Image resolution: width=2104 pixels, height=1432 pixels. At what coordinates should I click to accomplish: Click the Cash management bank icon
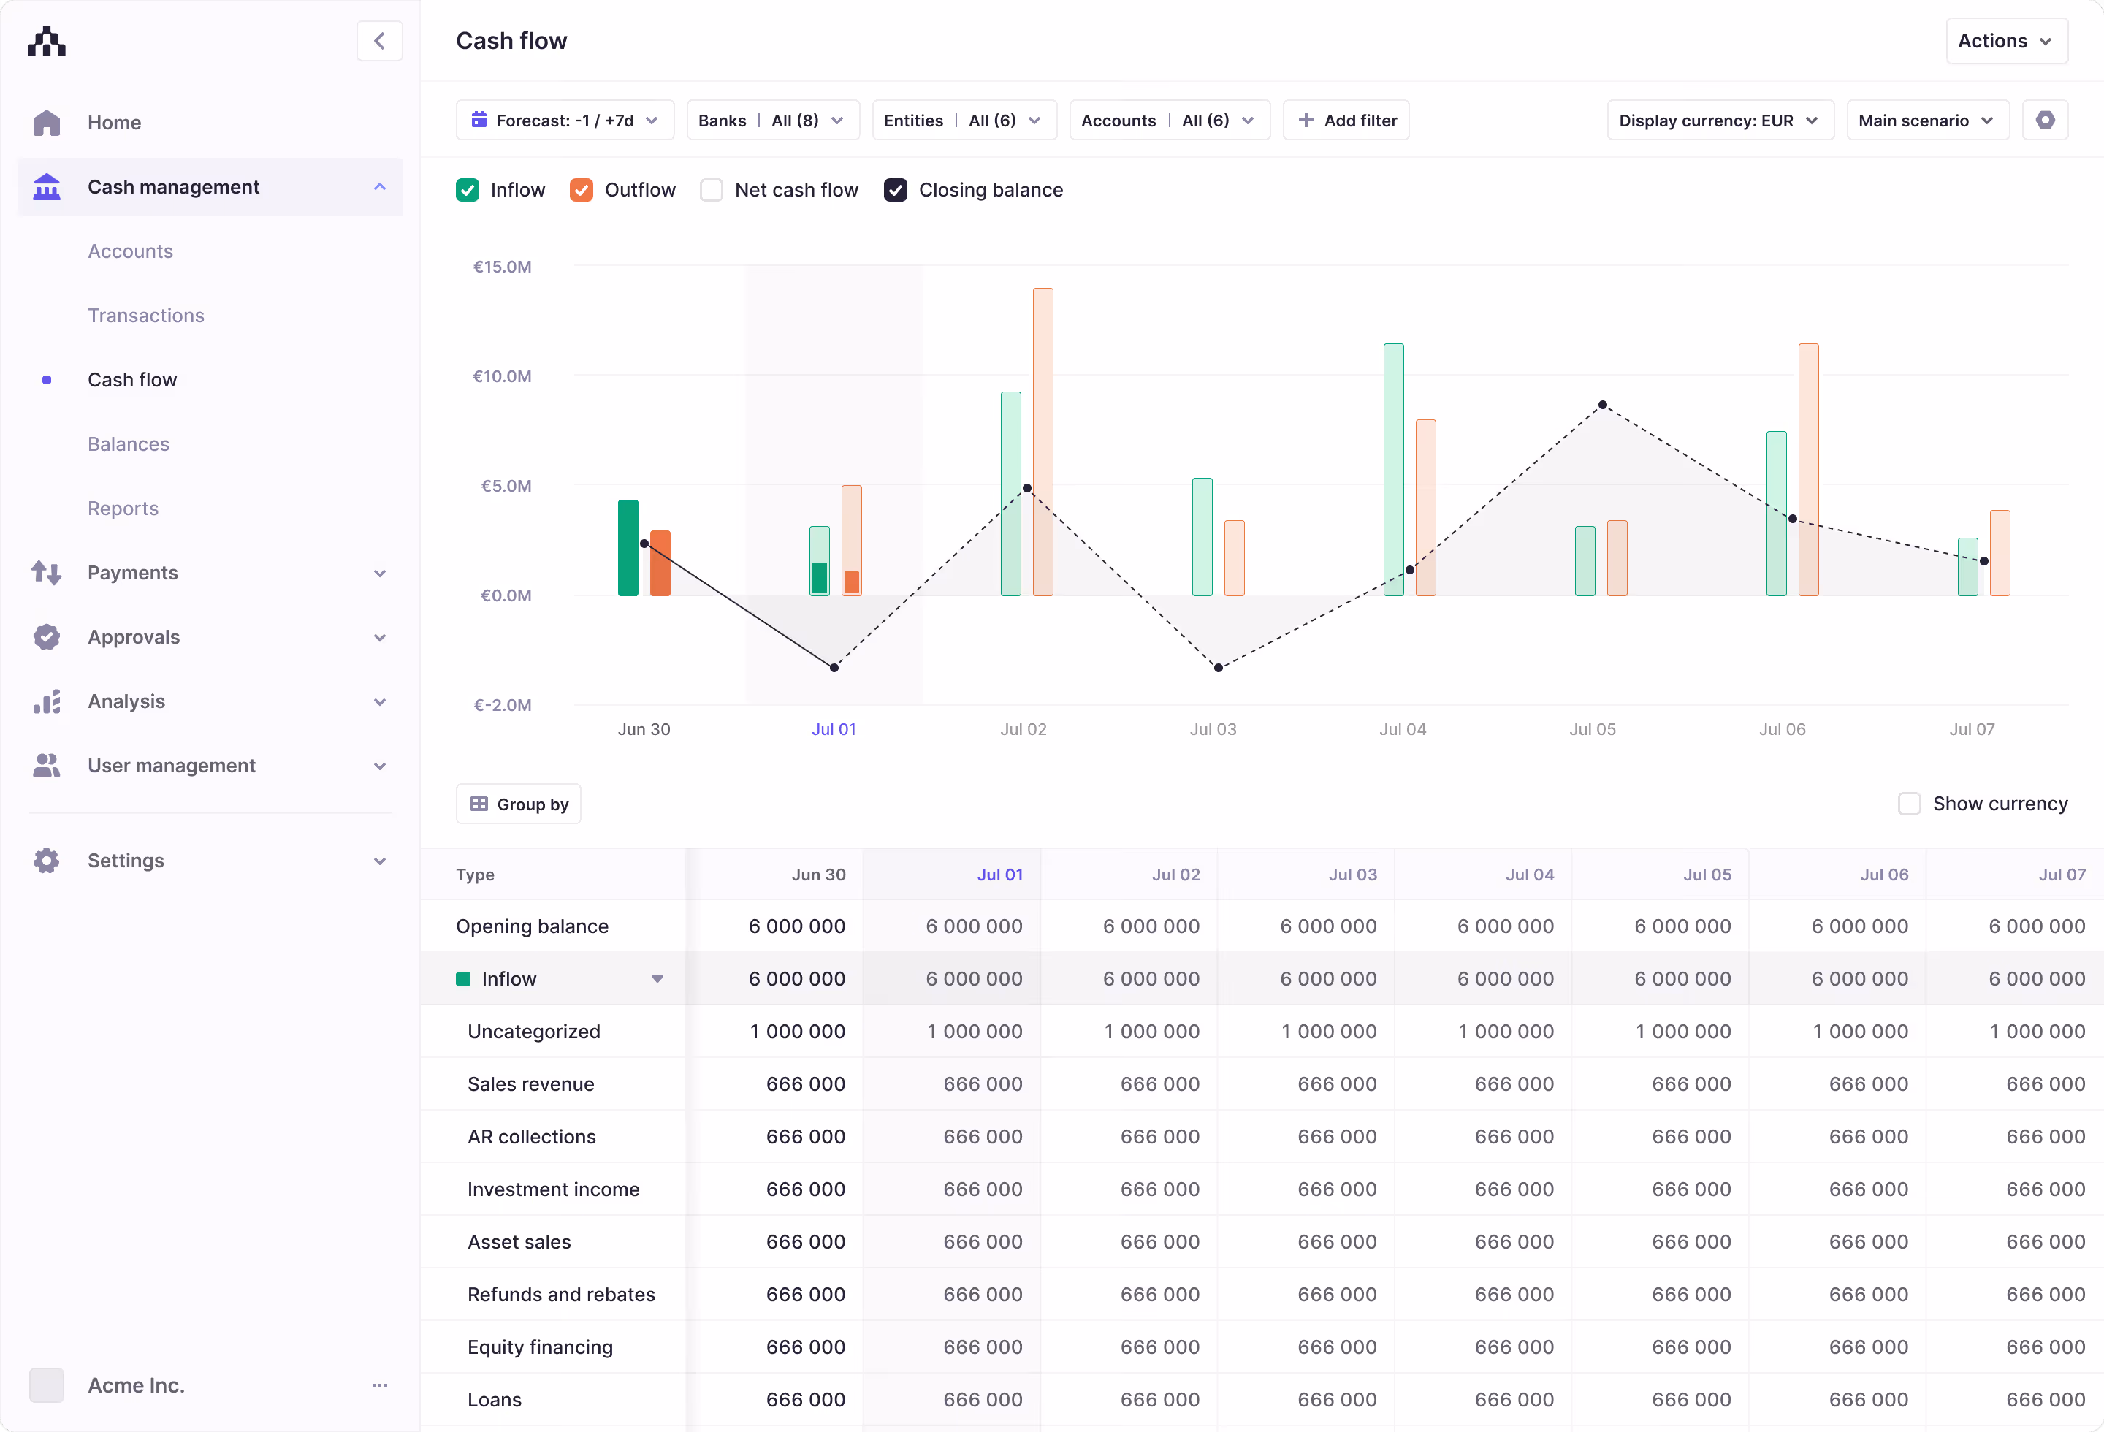(x=46, y=186)
